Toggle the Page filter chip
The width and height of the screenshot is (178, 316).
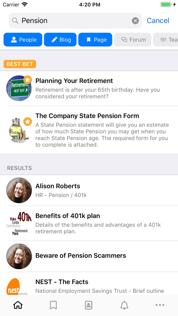point(95,40)
